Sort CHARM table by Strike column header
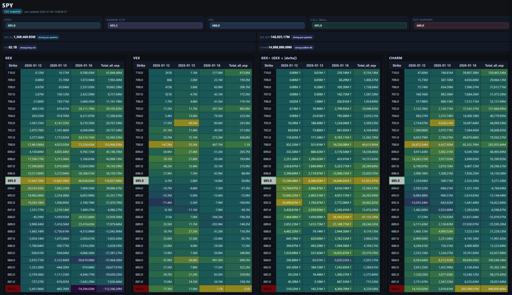Screen dimensions: 512x295 (397, 65)
